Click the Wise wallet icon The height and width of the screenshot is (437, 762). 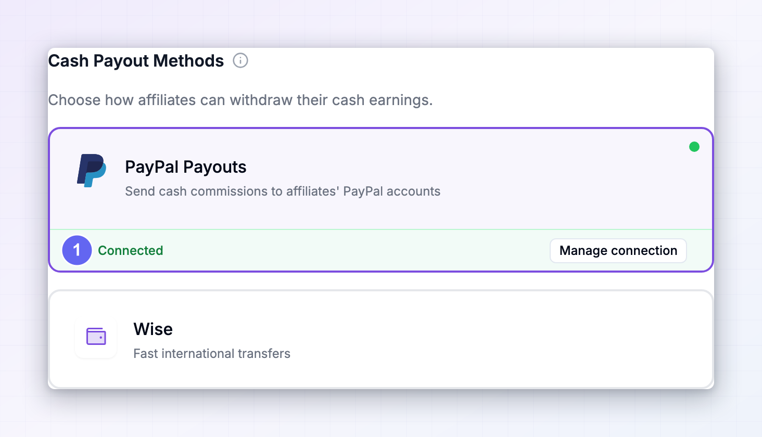(96, 337)
